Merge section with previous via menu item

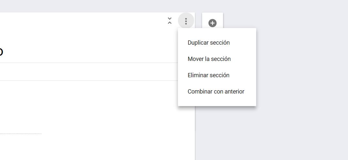tap(216, 92)
